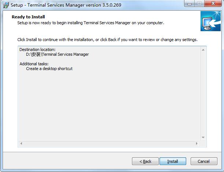The image size is (224, 172).
Task: Click the "Ready to Install" heading
Action: click(28, 17)
